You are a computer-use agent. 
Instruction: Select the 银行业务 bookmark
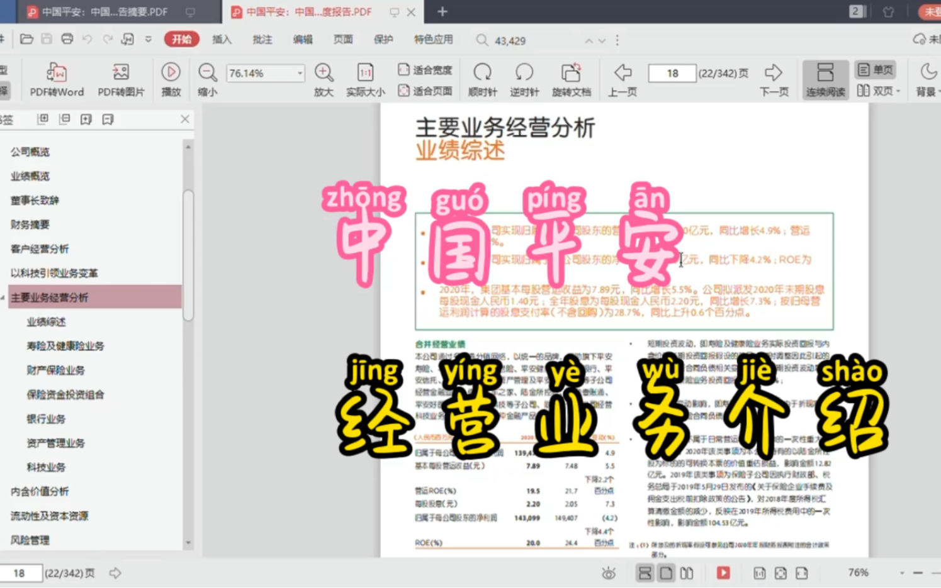45,419
